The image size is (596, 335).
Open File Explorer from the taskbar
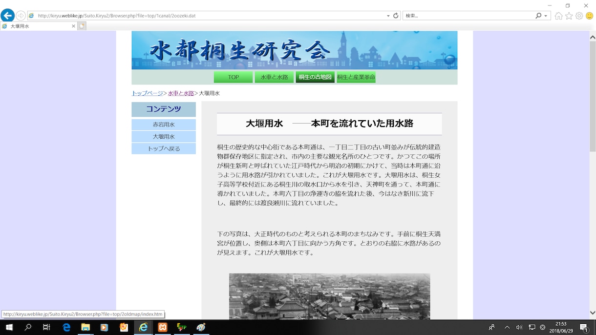click(x=85, y=327)
